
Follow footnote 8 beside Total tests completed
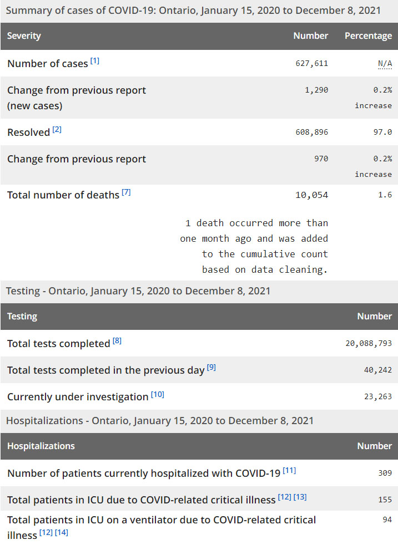117,341
